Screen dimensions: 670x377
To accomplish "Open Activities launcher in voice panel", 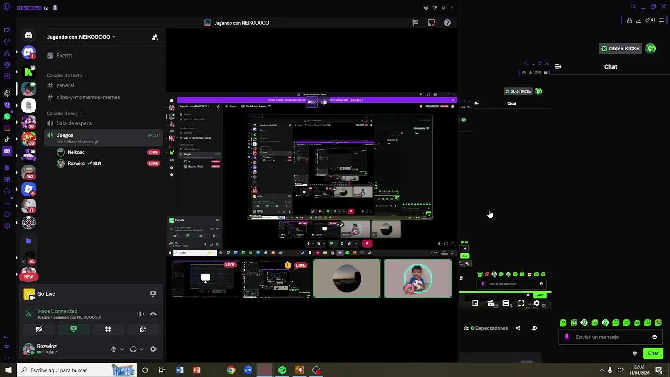I will [108, 329].
